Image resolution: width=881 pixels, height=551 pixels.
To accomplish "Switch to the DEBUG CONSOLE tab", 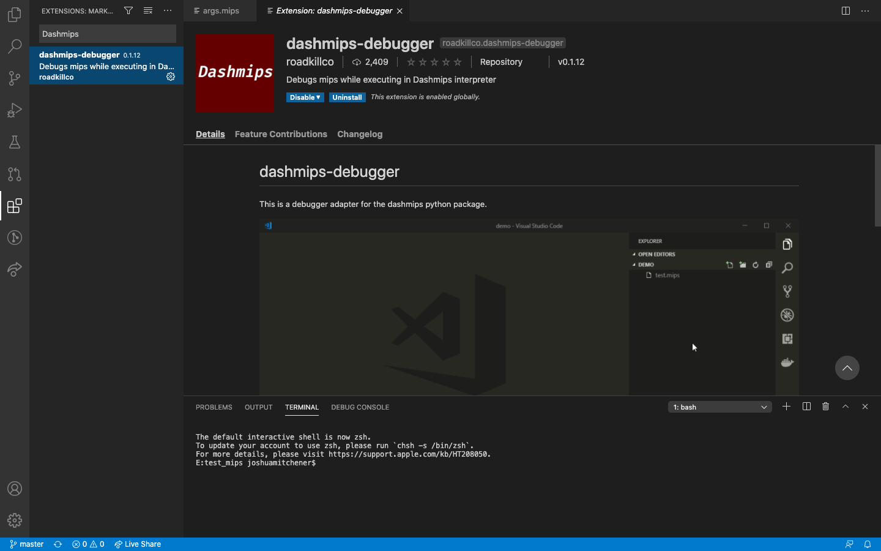I will [x=360, y=407].
